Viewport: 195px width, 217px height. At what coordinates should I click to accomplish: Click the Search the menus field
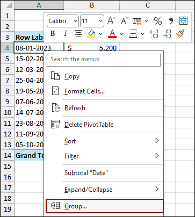click(x=104, y=60)
